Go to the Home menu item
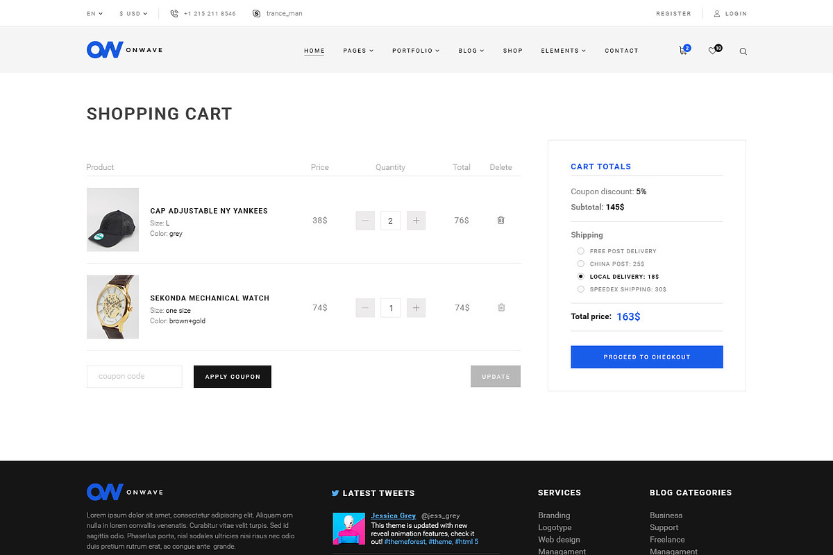Screen dimensions: 833x555 coord(314,51)
